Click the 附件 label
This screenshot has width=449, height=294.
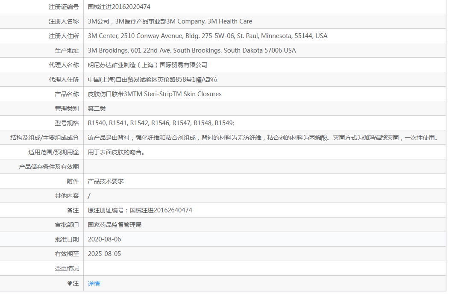[x=73, y=181]
